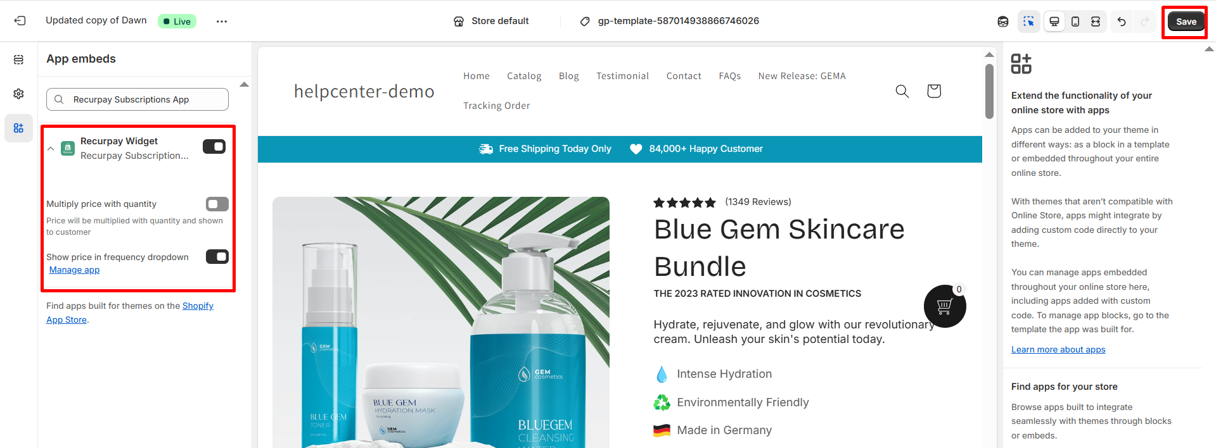1216x448 pixels.
Task: Open Catalog in store navigation
Action: coord(524,76)
